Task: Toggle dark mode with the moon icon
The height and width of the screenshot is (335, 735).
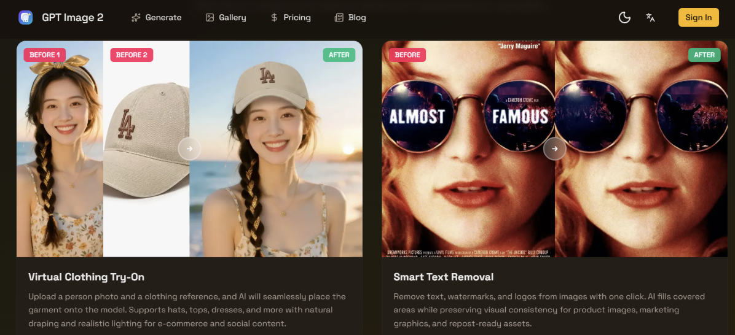Action: [624, 17]
